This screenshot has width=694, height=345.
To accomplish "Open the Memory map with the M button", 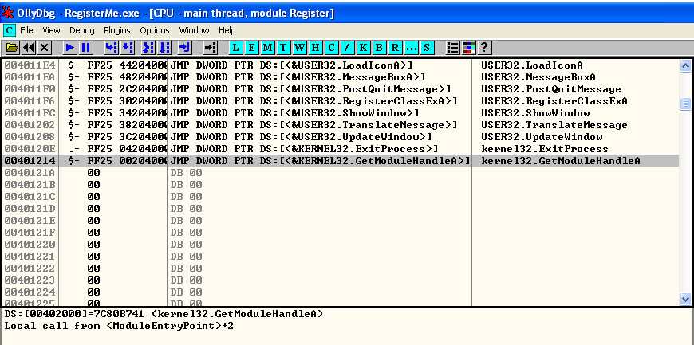I will tap(267, 47).
